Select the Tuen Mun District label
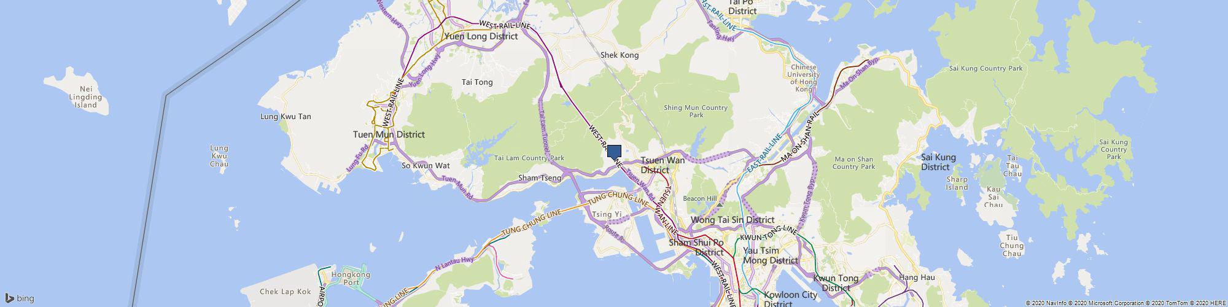1228x307 pixels. click(x=389, y=134)
